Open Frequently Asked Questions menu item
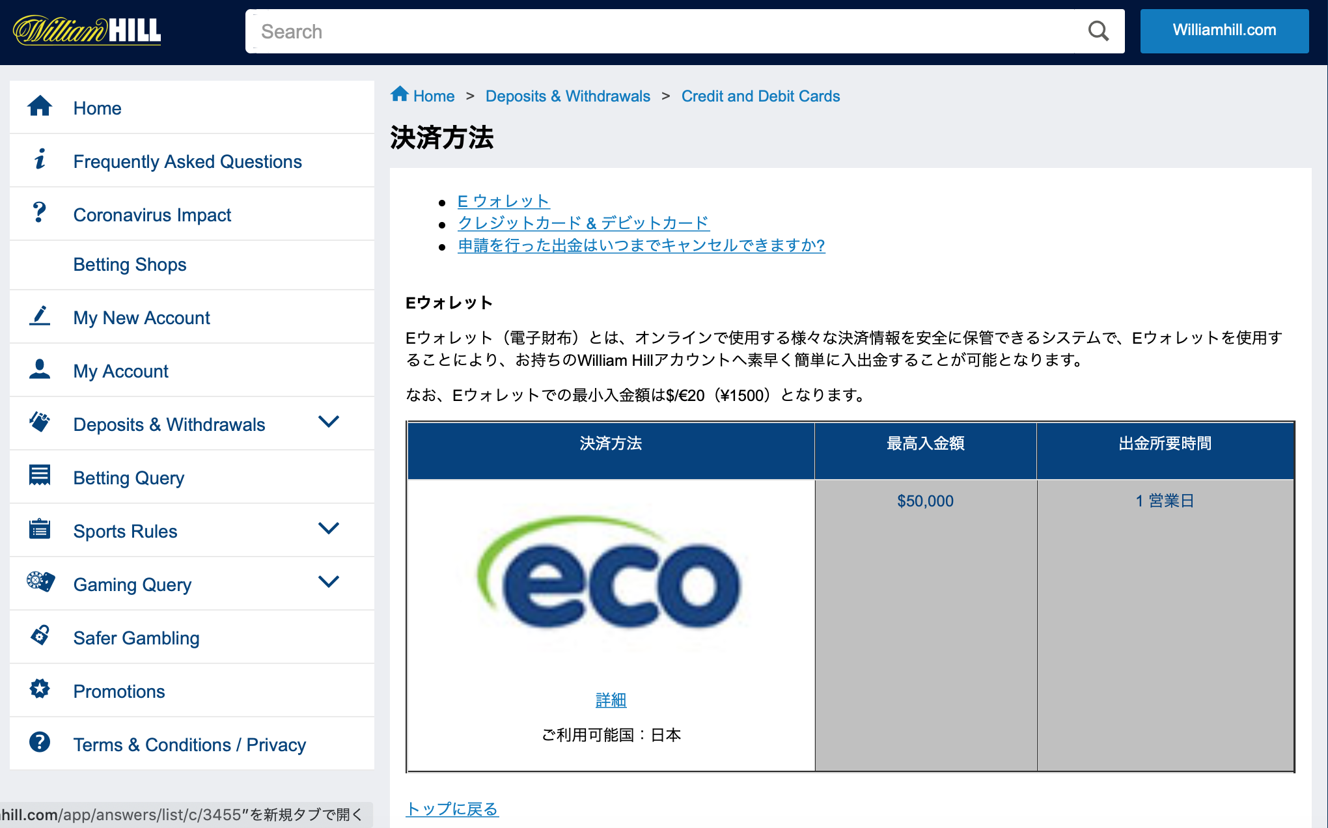The width and height of the screenshot is (1328, 828). tap(192, 161)
